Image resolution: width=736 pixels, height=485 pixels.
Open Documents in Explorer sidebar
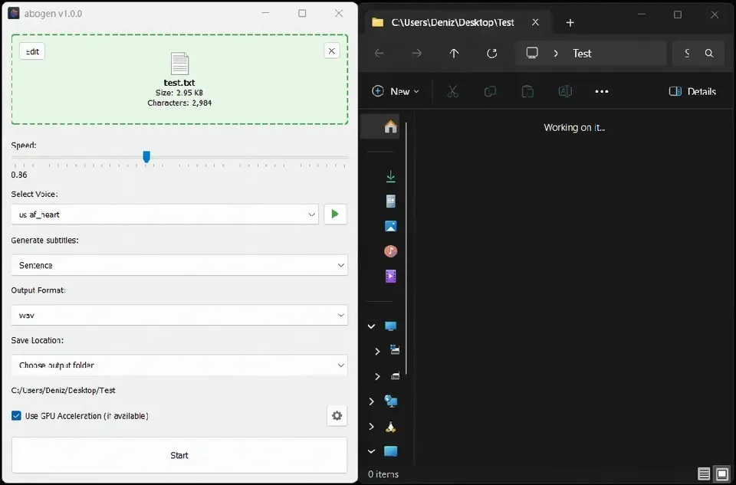point(390,202)
